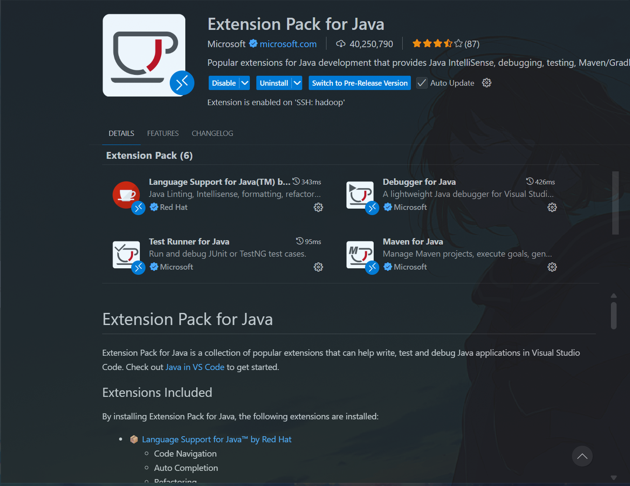Click the Maven for Java Microsoft verified badge
This screenshot has width=630, height=486.
tap(388, 267)
